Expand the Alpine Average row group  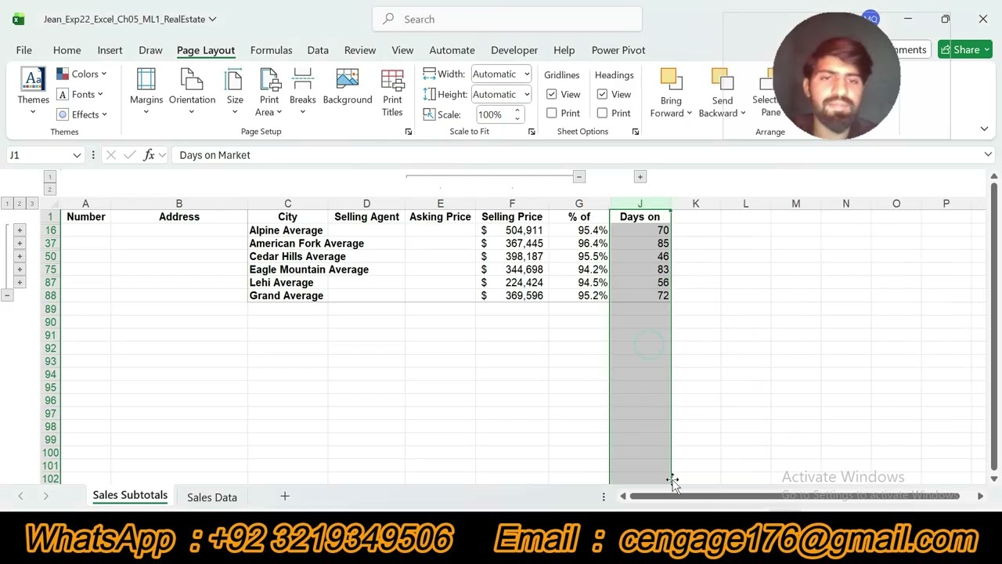20,230
